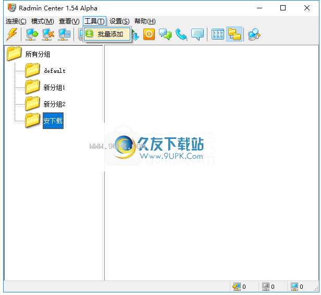
Task: Click the computer properties list icon
Action: (x=64, y=34)
